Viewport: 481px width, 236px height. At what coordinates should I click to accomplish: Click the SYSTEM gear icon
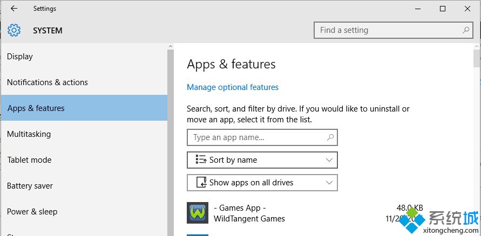(x=14, y=30)
